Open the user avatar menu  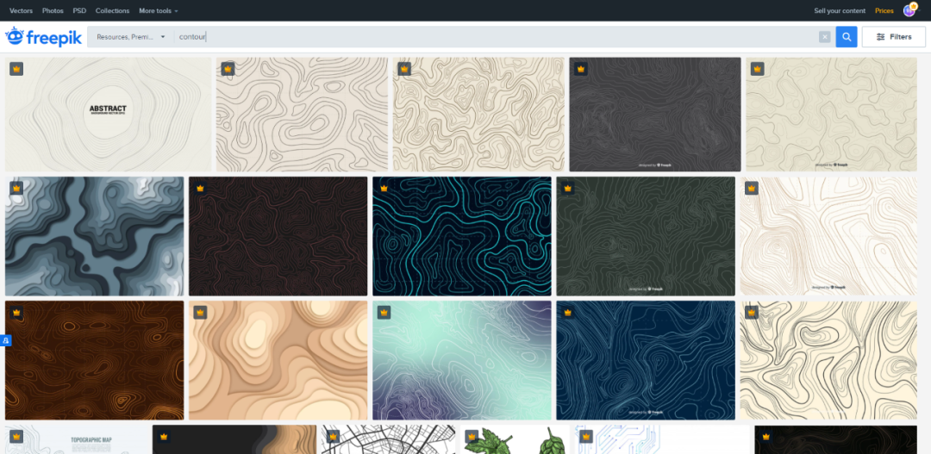coord(909,10)
